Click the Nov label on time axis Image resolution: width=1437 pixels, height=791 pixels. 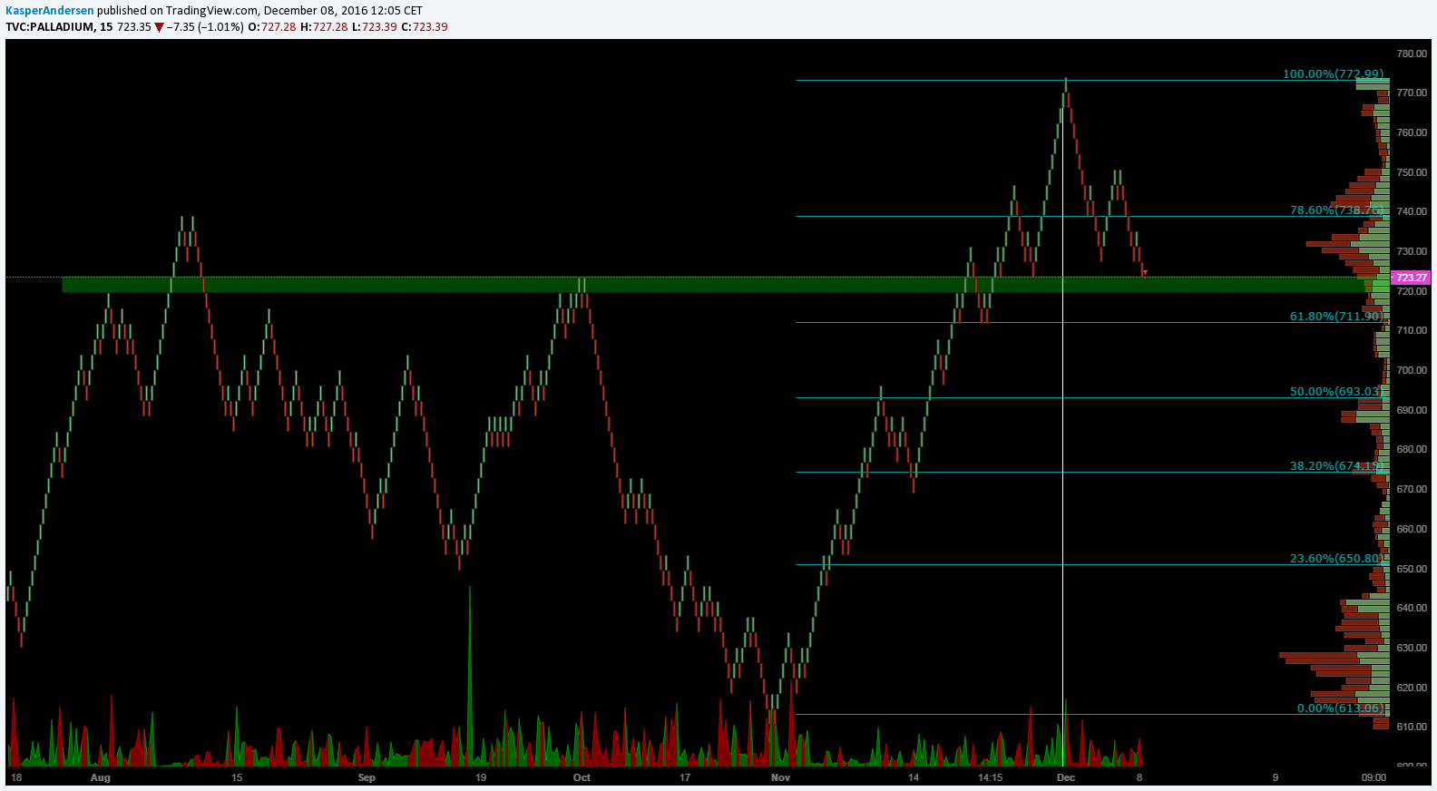tap(780, 777)
